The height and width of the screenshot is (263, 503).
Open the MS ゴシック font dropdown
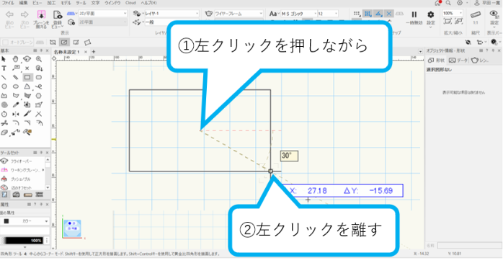tap(298, 14)
